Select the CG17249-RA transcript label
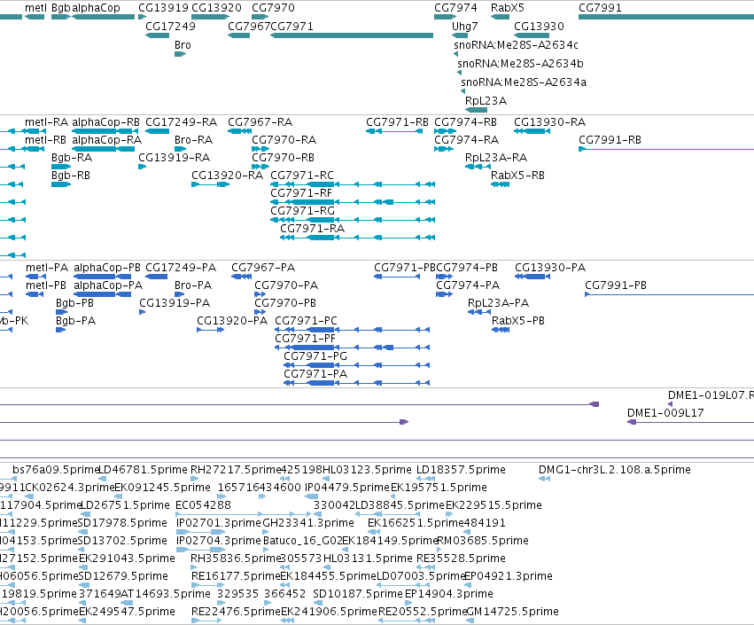Image resolution: width=754 pixels, height=625 pixels. (x=181, y=122)
